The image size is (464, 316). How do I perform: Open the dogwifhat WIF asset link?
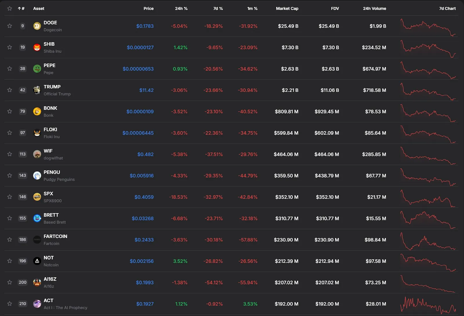coord(48,151)
